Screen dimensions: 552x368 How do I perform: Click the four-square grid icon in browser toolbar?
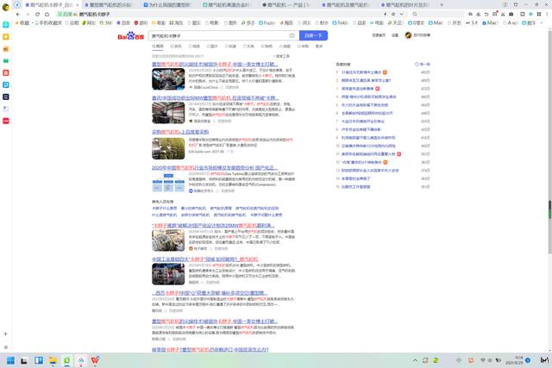pyautogui.click(x=538, y=14)
